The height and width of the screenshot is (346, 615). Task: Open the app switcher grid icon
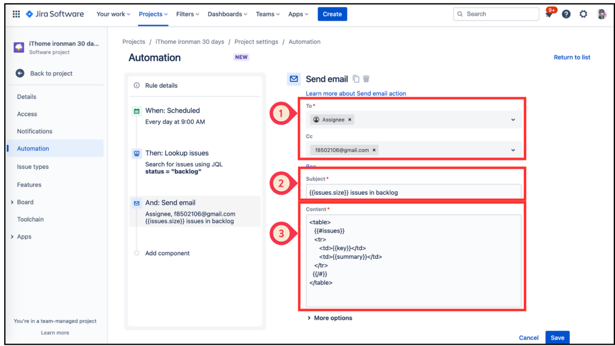[16, 14]
